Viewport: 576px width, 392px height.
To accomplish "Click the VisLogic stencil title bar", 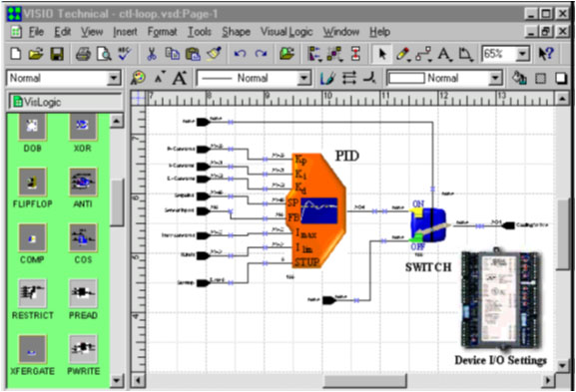I will pyautogui.click(x=65, y=102).
